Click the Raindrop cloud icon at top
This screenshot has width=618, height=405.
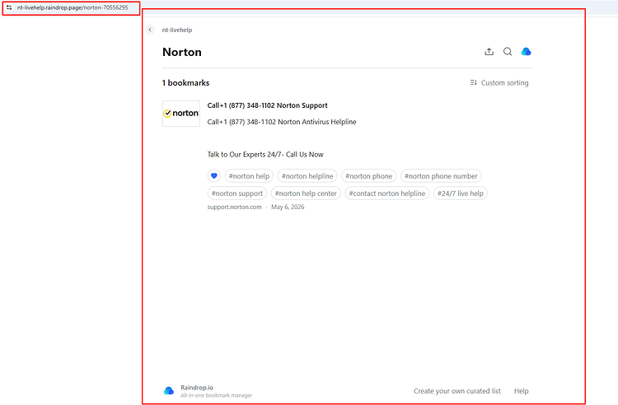[x=526, y=52]
